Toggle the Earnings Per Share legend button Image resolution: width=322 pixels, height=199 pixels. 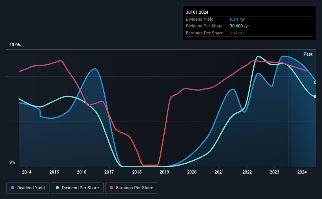131,188
